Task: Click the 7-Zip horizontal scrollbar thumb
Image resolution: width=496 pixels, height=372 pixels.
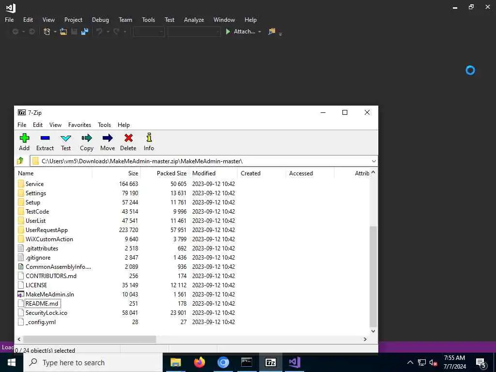Action: tap(90, 339)
